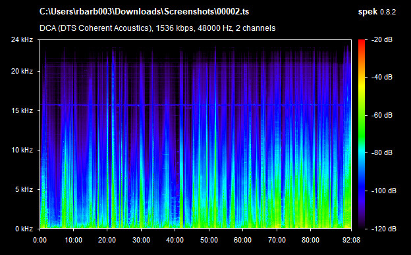
Task: Click the green -60 dB region of color scale
Action: (x=362, y=115)
